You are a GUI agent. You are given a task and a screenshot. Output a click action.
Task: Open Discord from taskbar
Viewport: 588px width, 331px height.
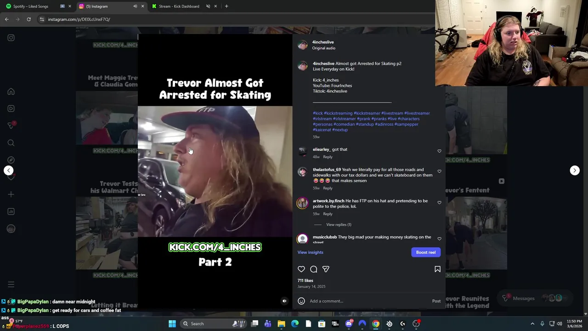[x=349, y=324]
